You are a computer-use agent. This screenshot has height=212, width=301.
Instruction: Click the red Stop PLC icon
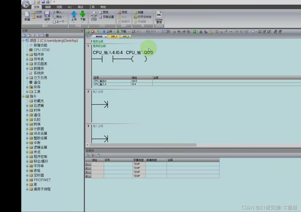(93, 32)
